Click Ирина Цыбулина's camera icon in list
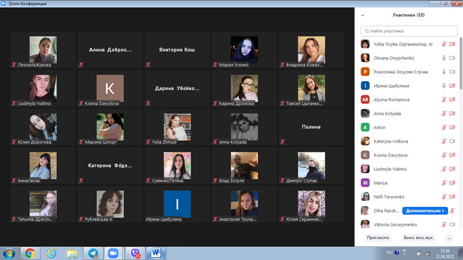 453,86
